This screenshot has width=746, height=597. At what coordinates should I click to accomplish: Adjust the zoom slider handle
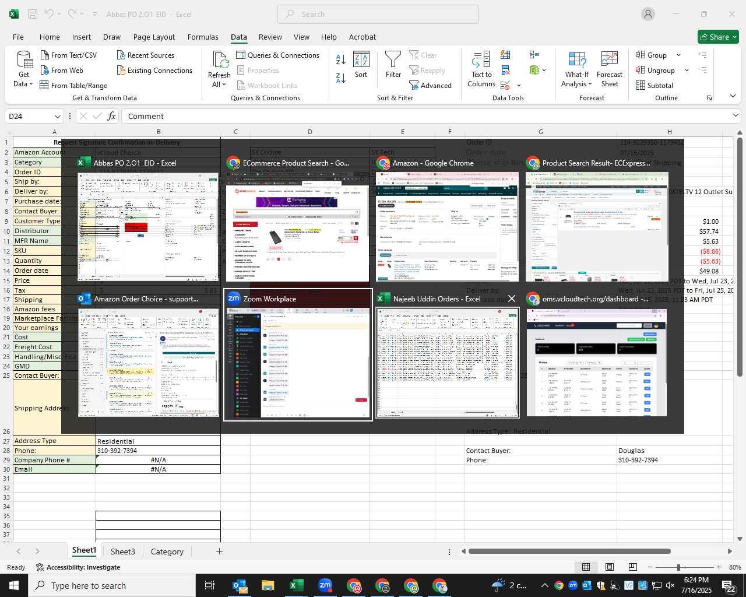pos(678,567)
